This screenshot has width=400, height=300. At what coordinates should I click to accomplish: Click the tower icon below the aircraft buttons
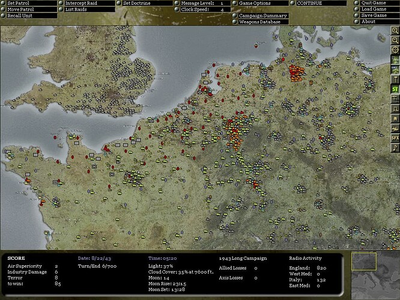395,79
